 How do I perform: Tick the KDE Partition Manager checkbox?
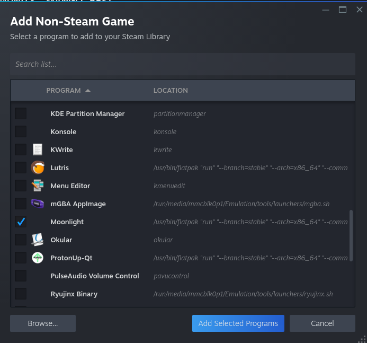coord(21,113)
